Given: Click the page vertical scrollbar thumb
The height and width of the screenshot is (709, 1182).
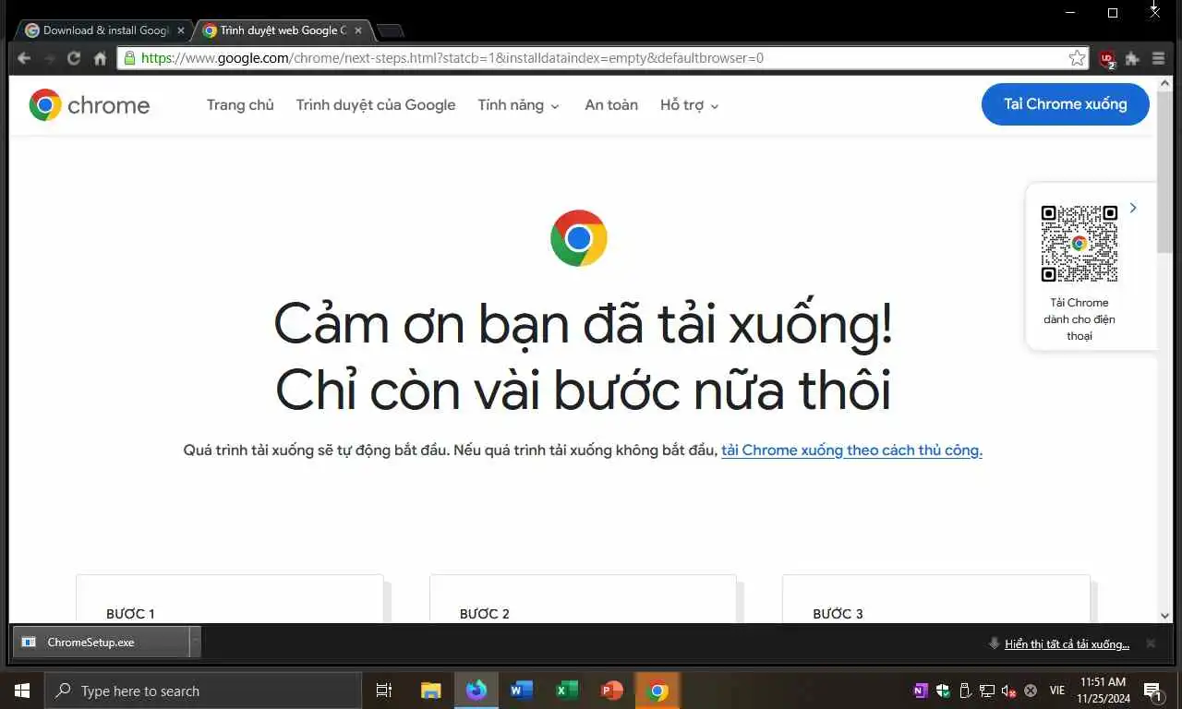Looking at the screenshot, I should [1164, 172].
